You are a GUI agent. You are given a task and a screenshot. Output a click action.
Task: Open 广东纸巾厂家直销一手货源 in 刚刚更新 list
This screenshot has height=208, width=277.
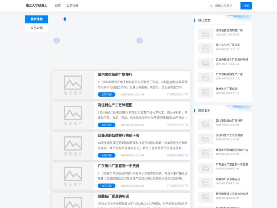232,165
